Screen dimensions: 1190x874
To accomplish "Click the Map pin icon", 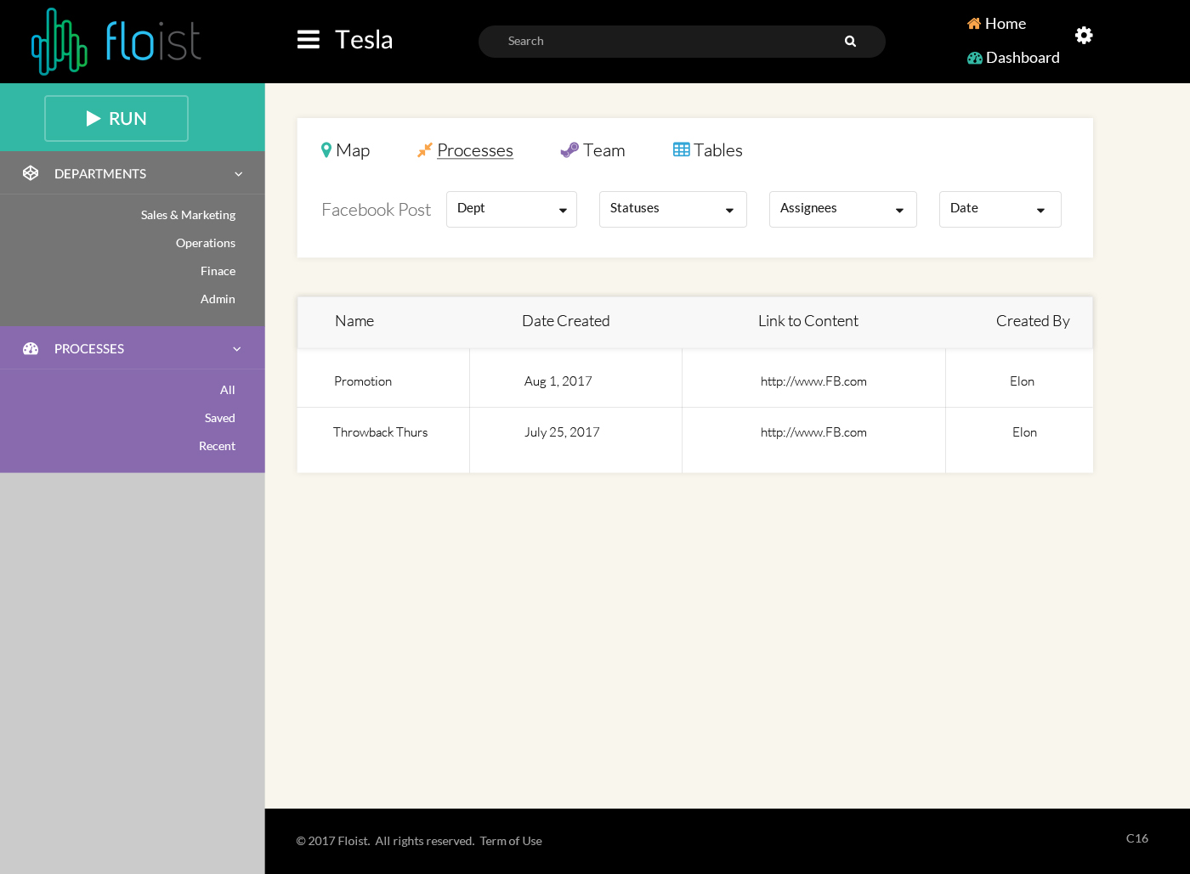I will (x=326, y=150).
